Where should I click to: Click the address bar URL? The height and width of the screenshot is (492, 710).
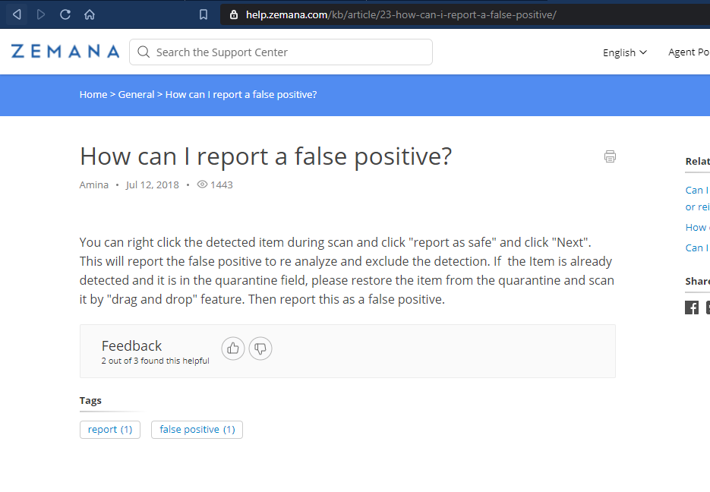tap(400, 14)
